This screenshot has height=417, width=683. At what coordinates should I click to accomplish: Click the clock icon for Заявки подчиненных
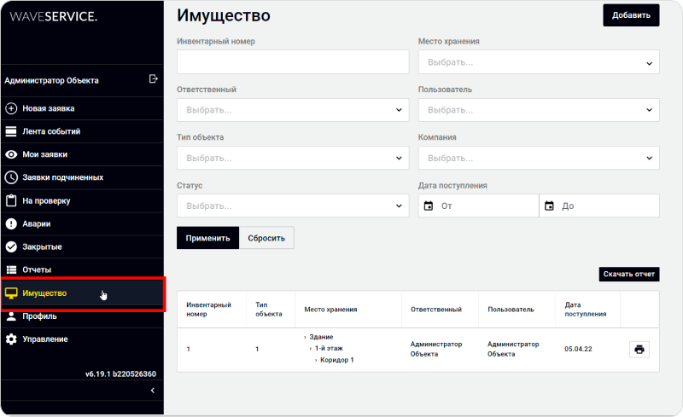[11, 177]
